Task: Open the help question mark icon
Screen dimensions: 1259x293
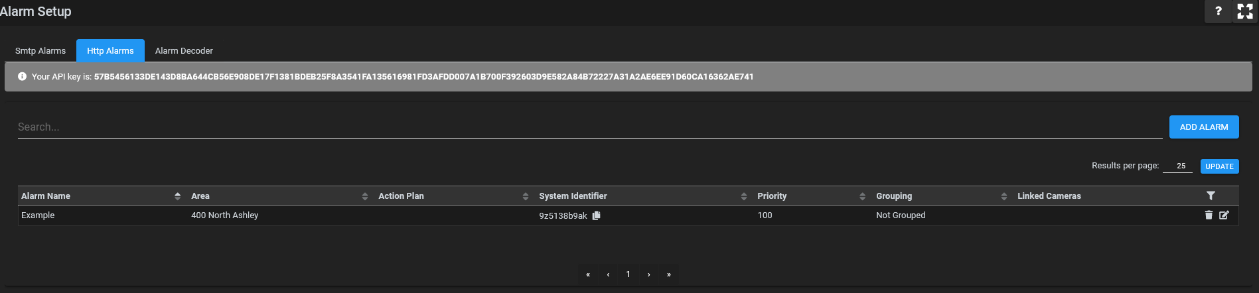Action: (x=1218, y=11)
